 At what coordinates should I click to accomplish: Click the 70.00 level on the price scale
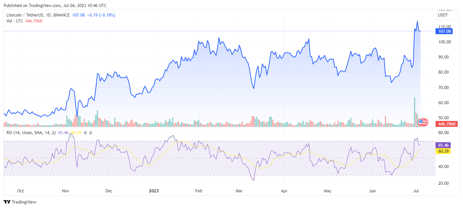[443, 88]
